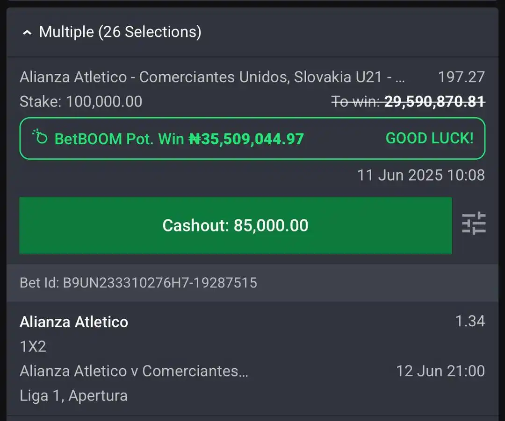The height and width of the screenshot is (421, 505).
Task: Click match kickoff time 12 Jun 21:00
Action: pos(440,371)
